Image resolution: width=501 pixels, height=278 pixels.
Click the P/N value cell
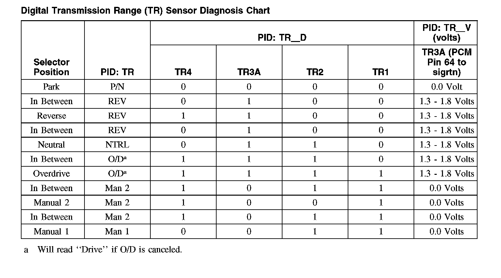(117, 87)
